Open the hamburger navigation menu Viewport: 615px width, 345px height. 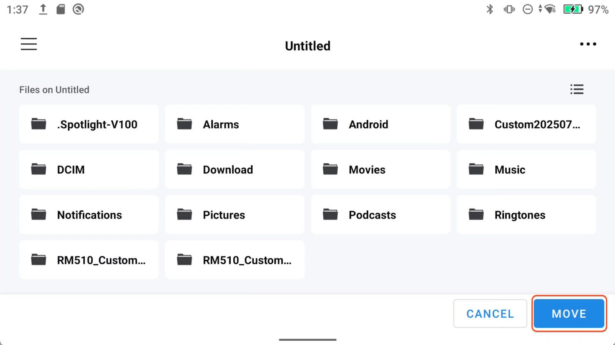pyautogui.click(x=29, y=44)
